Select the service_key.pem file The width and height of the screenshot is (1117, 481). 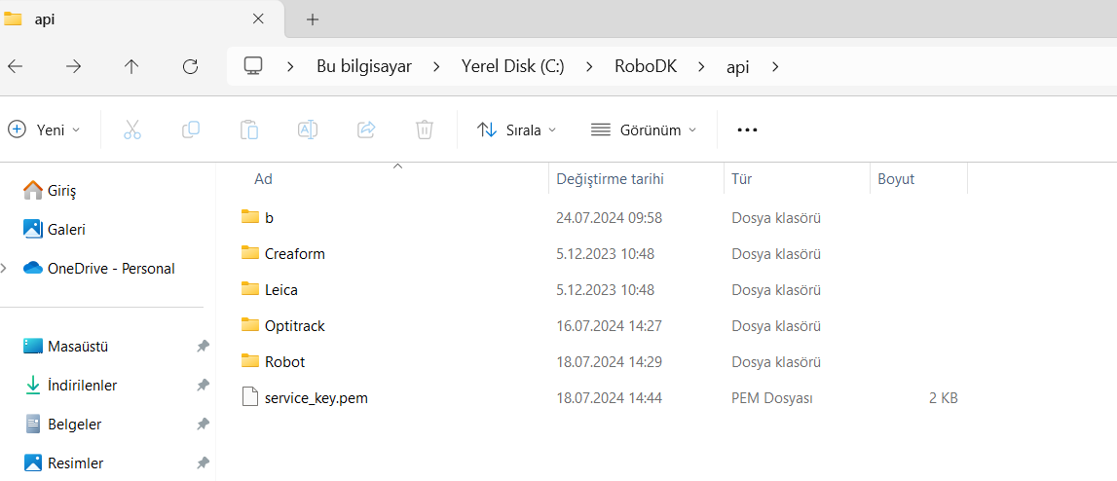point(316,397)
